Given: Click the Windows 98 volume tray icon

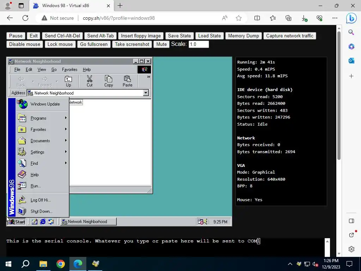Looking at the screenshot, I should coord(206,222).
